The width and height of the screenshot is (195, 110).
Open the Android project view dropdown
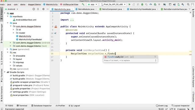click(12, 9)
